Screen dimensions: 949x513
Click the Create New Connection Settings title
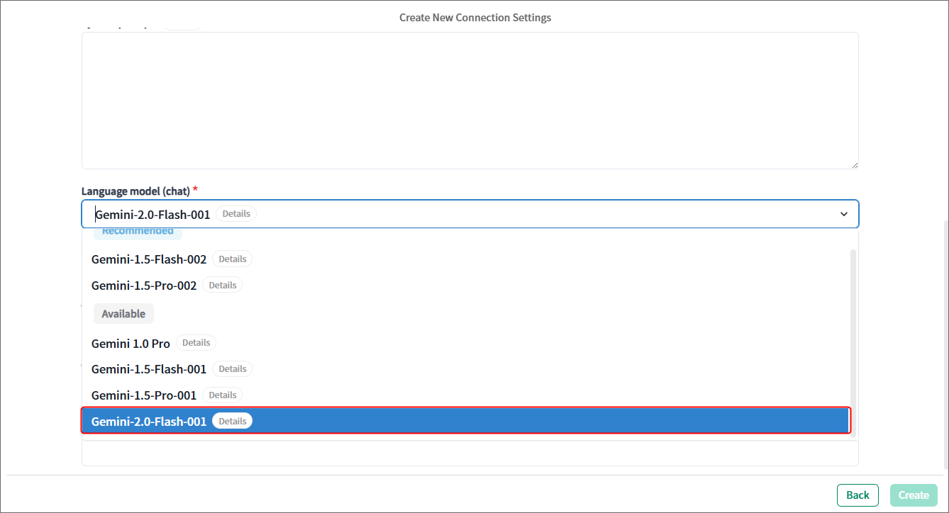[x=475, y=17]
